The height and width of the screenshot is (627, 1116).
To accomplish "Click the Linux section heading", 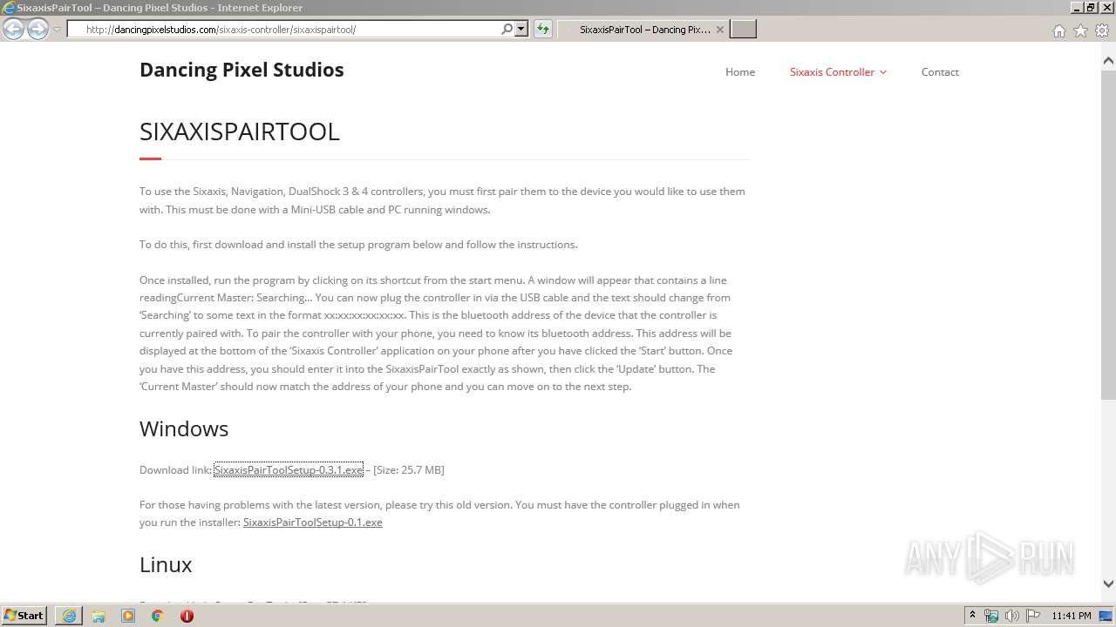I will pos(166,564).
